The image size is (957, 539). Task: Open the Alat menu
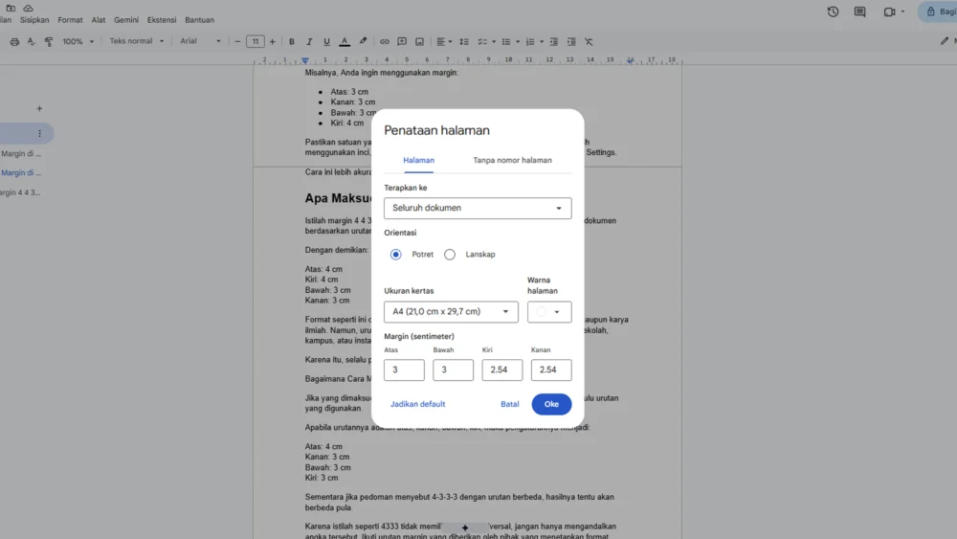point(99,19)
